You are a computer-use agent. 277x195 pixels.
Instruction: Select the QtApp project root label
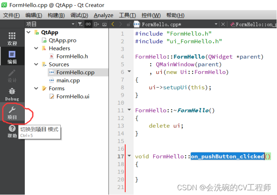pos(50,32)
